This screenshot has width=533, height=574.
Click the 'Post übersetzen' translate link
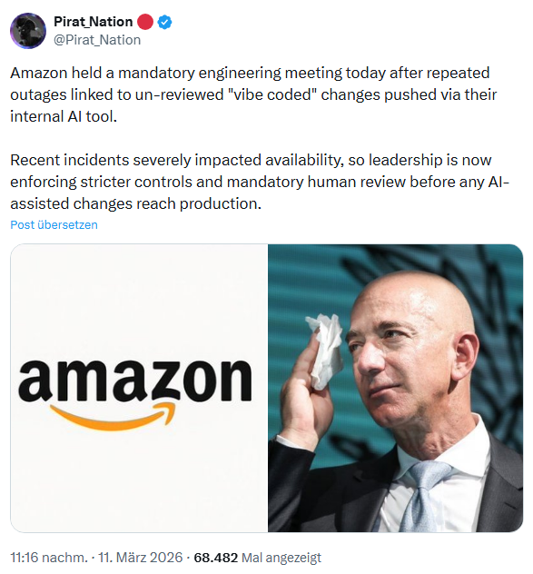pos(54,224)
